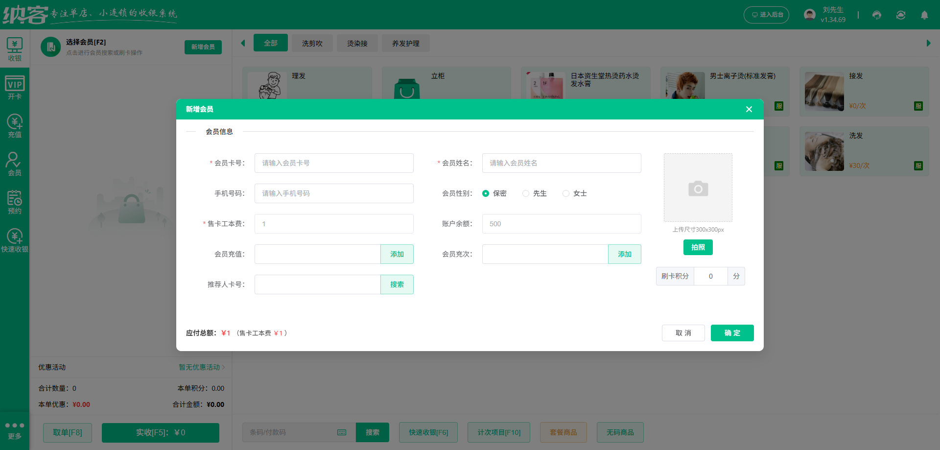Focus the 账户余额 input field
Viewport: 940px width, 450px height.
coord(562,224)
